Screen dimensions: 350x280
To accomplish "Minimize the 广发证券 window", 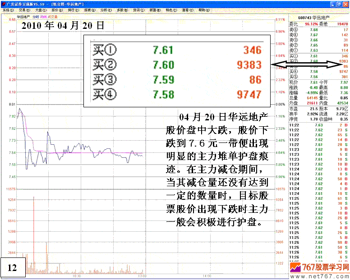I will coord(334,3).
